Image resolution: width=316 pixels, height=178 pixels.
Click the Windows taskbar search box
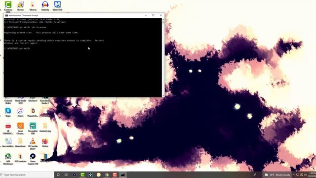click(27, 175)
